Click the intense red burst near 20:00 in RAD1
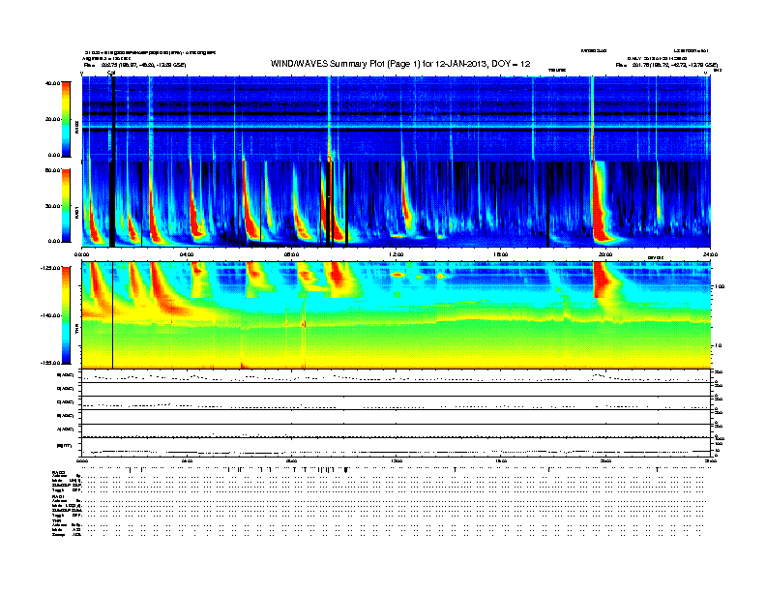Screen dimensions: 766x592 (x=599, y=205)
